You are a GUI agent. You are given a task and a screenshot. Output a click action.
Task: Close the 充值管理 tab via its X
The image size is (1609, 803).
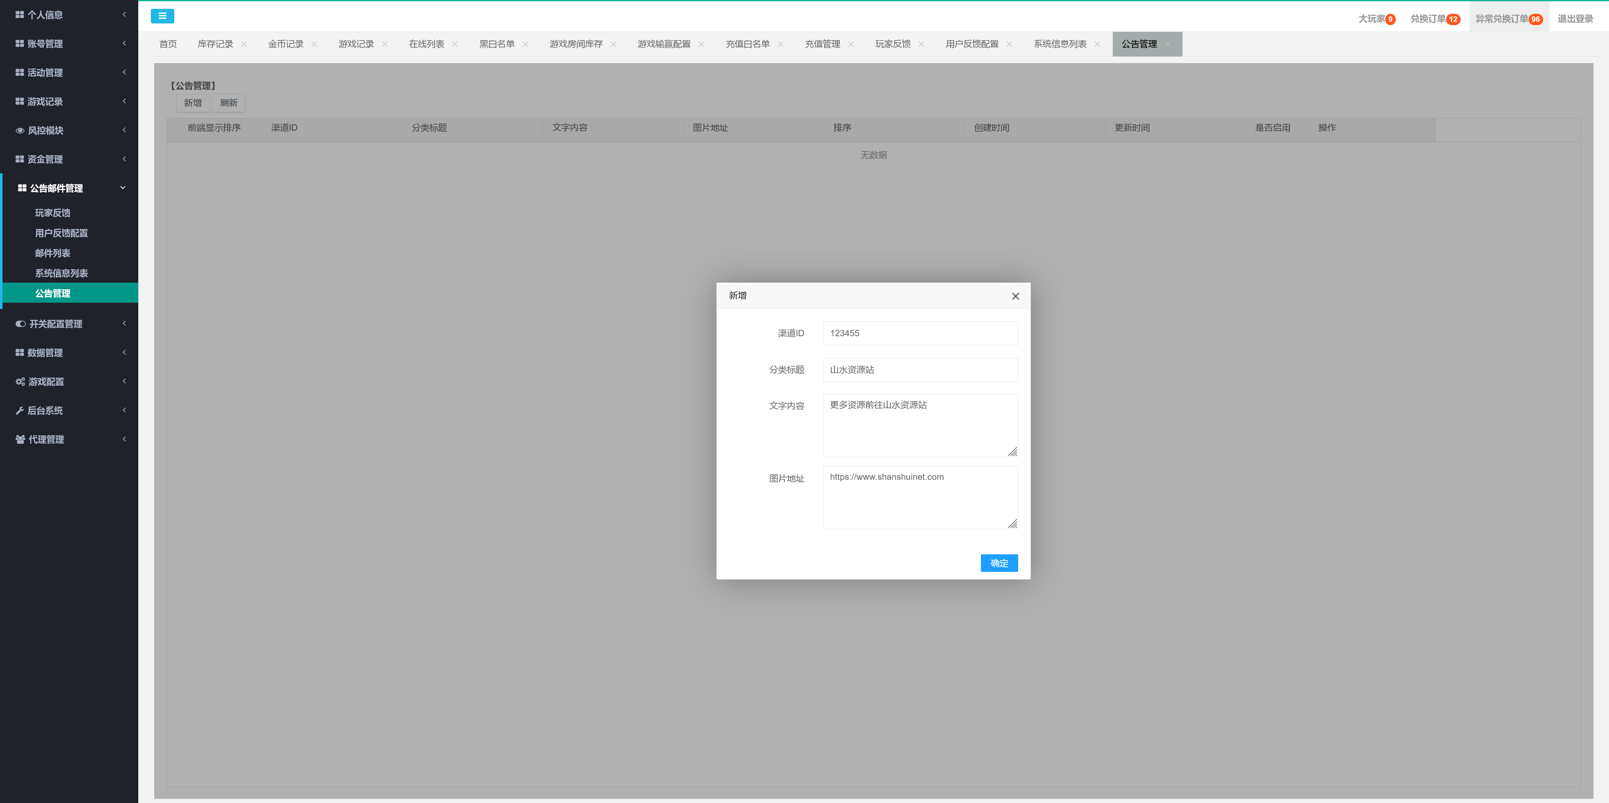(x=851, y=44)
